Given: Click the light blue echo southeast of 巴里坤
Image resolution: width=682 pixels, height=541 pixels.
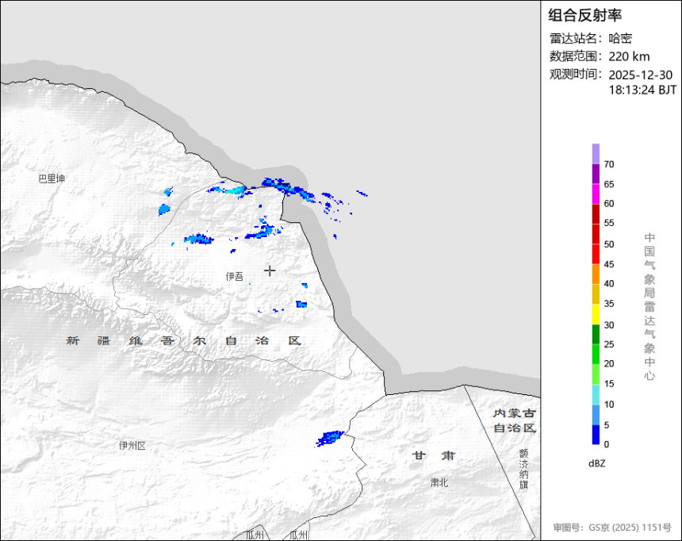Looking at the screenshot, I should (x=164, y=209).
